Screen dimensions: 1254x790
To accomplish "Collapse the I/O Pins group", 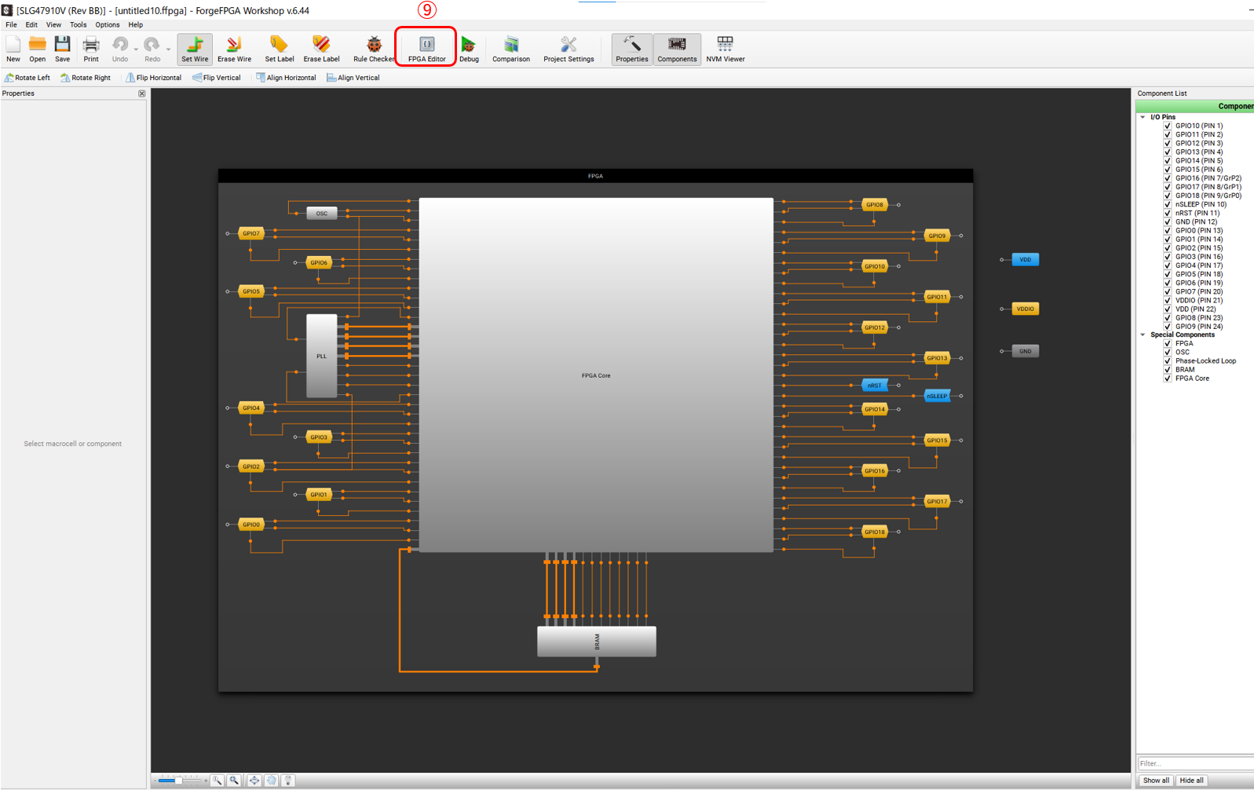I will 1143,117.
